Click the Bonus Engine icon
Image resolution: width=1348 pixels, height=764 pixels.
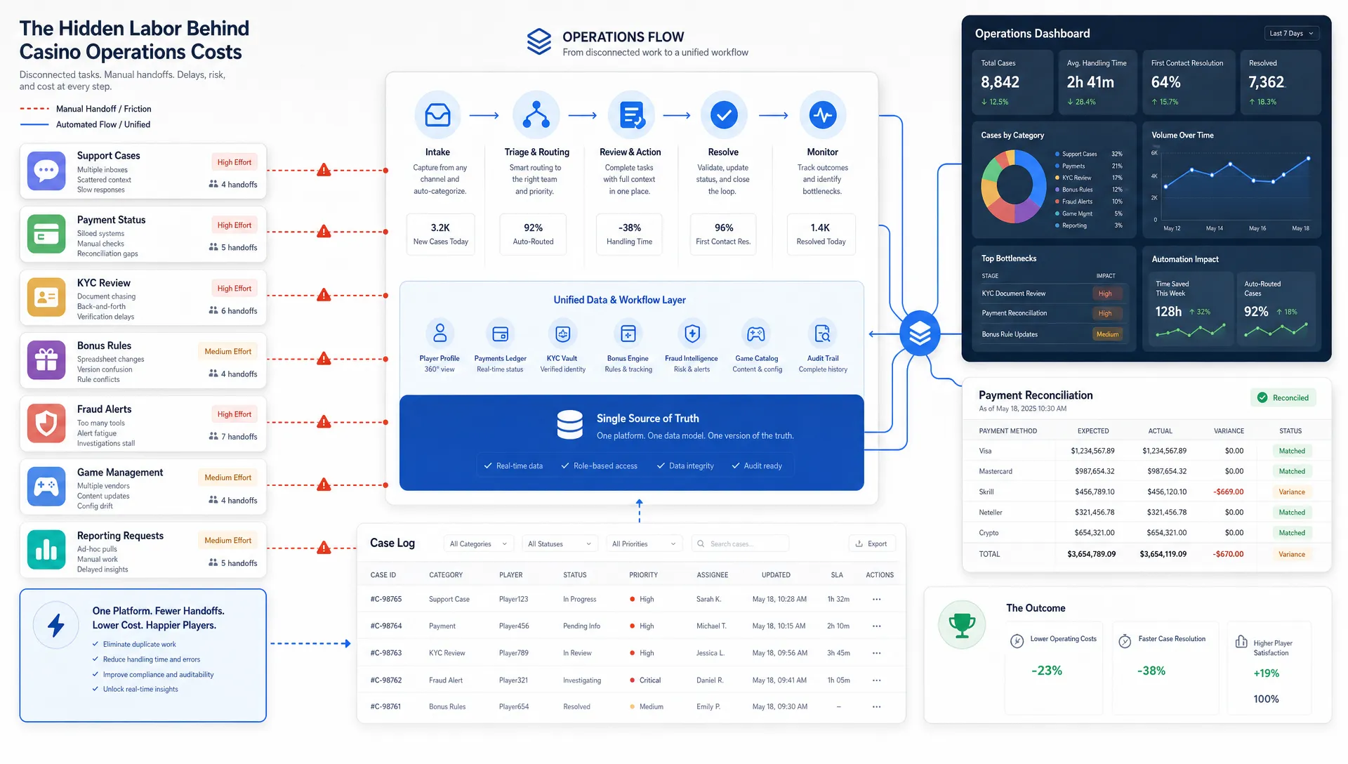(x=628, y=334)
